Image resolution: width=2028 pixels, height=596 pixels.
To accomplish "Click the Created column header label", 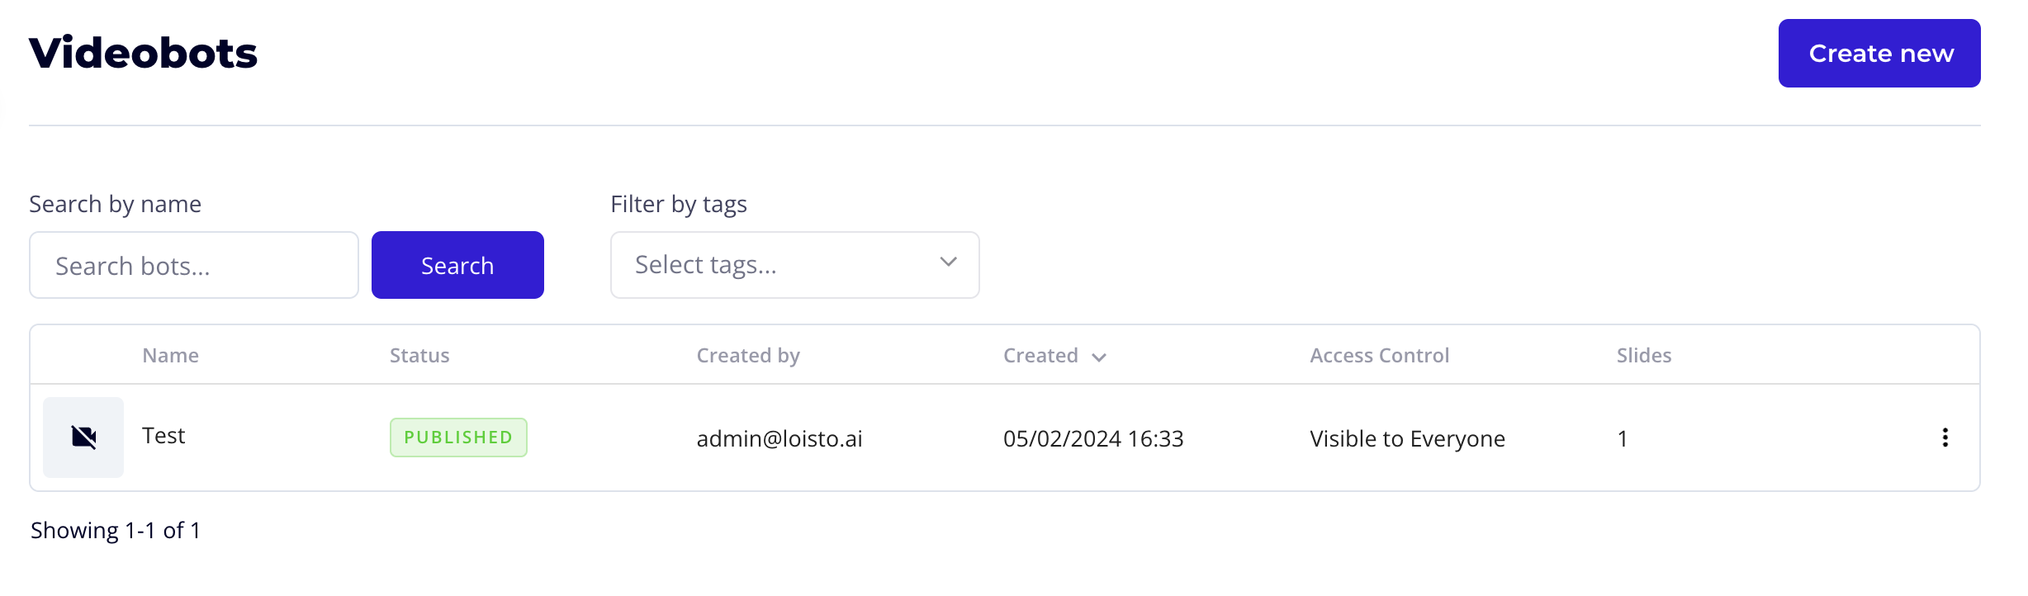I will coord(1040,356).
